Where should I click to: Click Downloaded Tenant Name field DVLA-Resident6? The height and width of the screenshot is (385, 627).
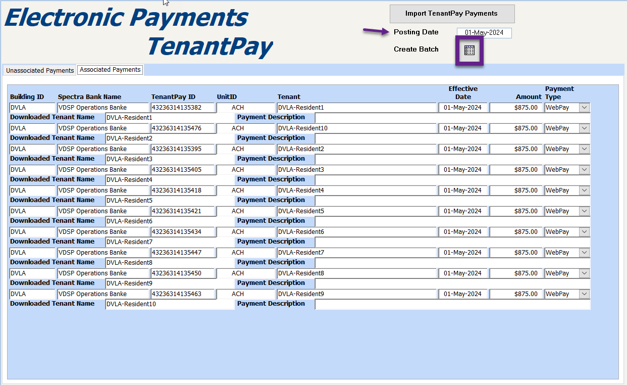click(x=170, y=221)
